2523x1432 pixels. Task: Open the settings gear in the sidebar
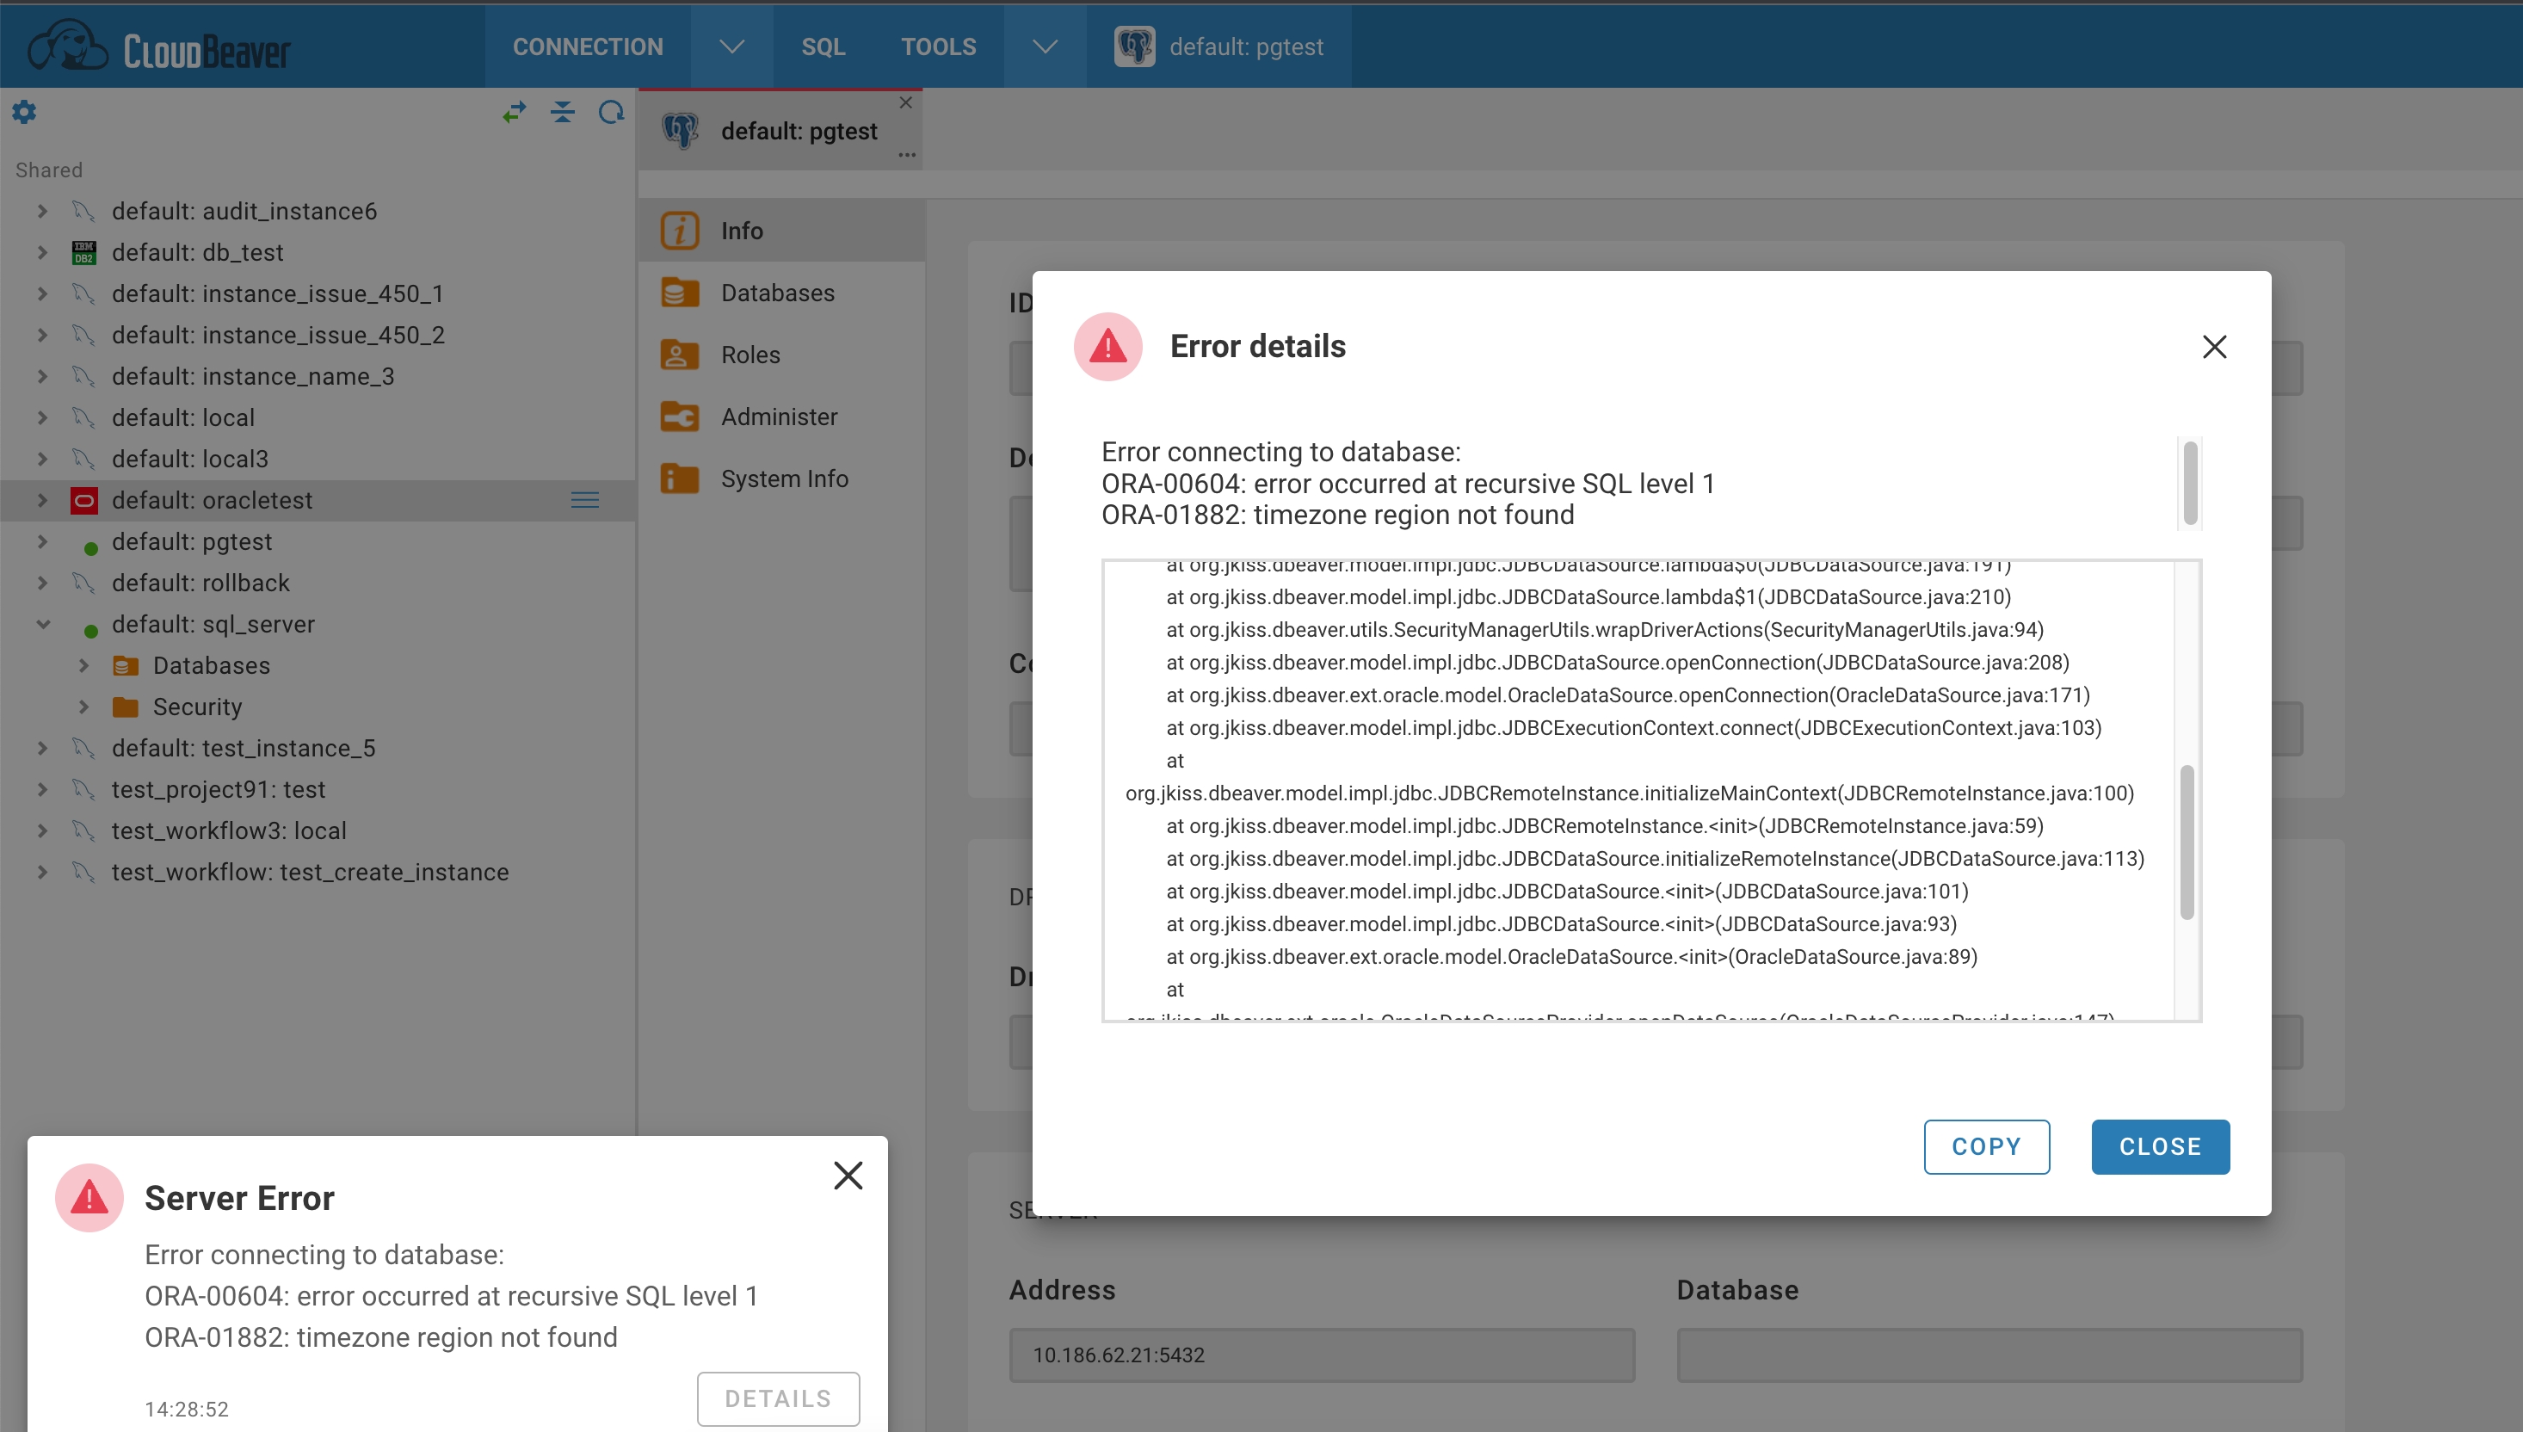click(x=25, y=111)
